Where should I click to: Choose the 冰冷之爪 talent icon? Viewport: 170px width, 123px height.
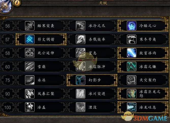[x=81, y=26]
